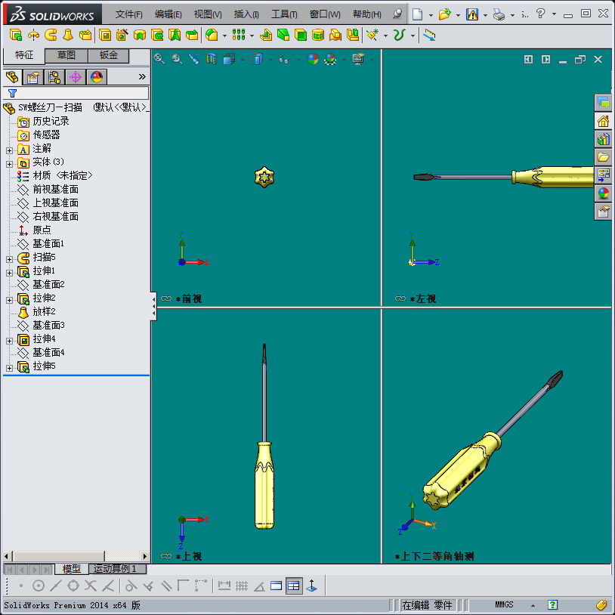615x615 pixels.
Task: Select the Extruded Boss/Base tool
Action: pyautogui.click(x=16, y=36)
